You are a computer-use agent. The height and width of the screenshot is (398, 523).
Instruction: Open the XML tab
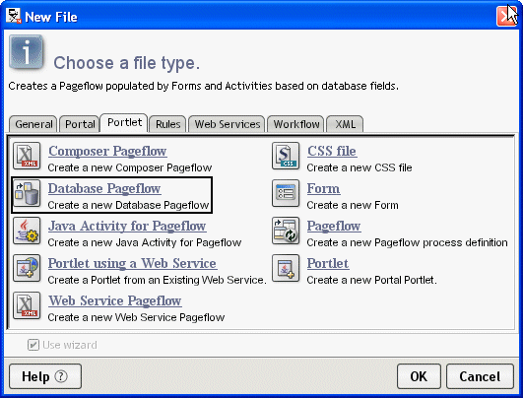click(x=345, y=124)
